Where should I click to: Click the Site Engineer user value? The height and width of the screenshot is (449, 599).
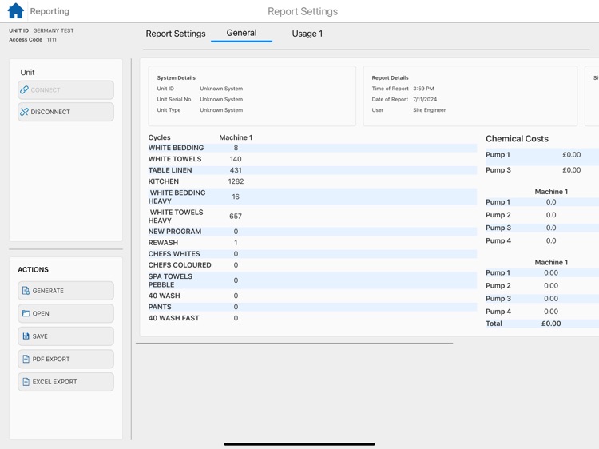430,110
